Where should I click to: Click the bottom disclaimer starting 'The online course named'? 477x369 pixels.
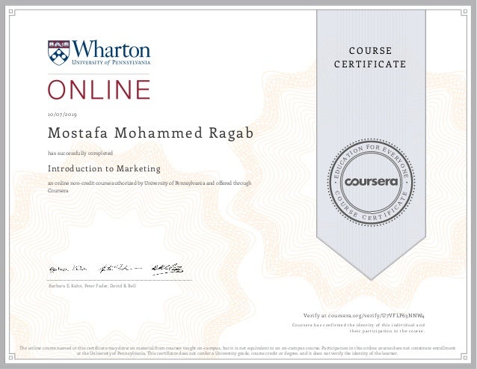click(x=237, y=351)
